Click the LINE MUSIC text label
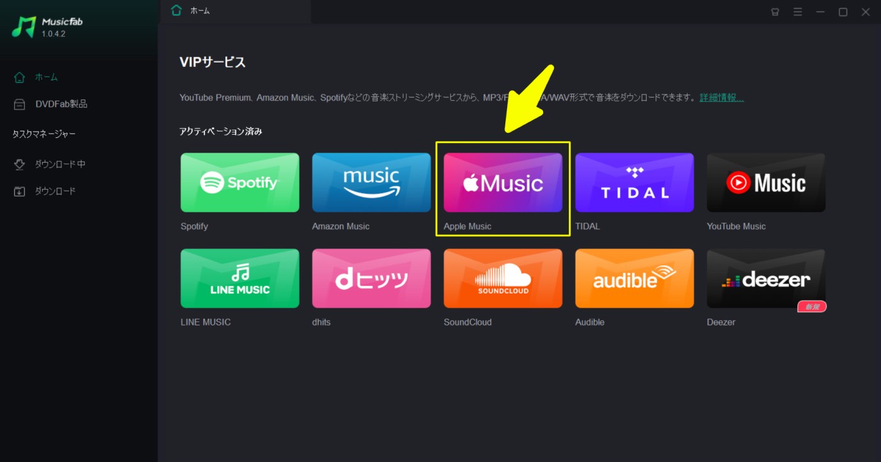 tap(206, 322)
